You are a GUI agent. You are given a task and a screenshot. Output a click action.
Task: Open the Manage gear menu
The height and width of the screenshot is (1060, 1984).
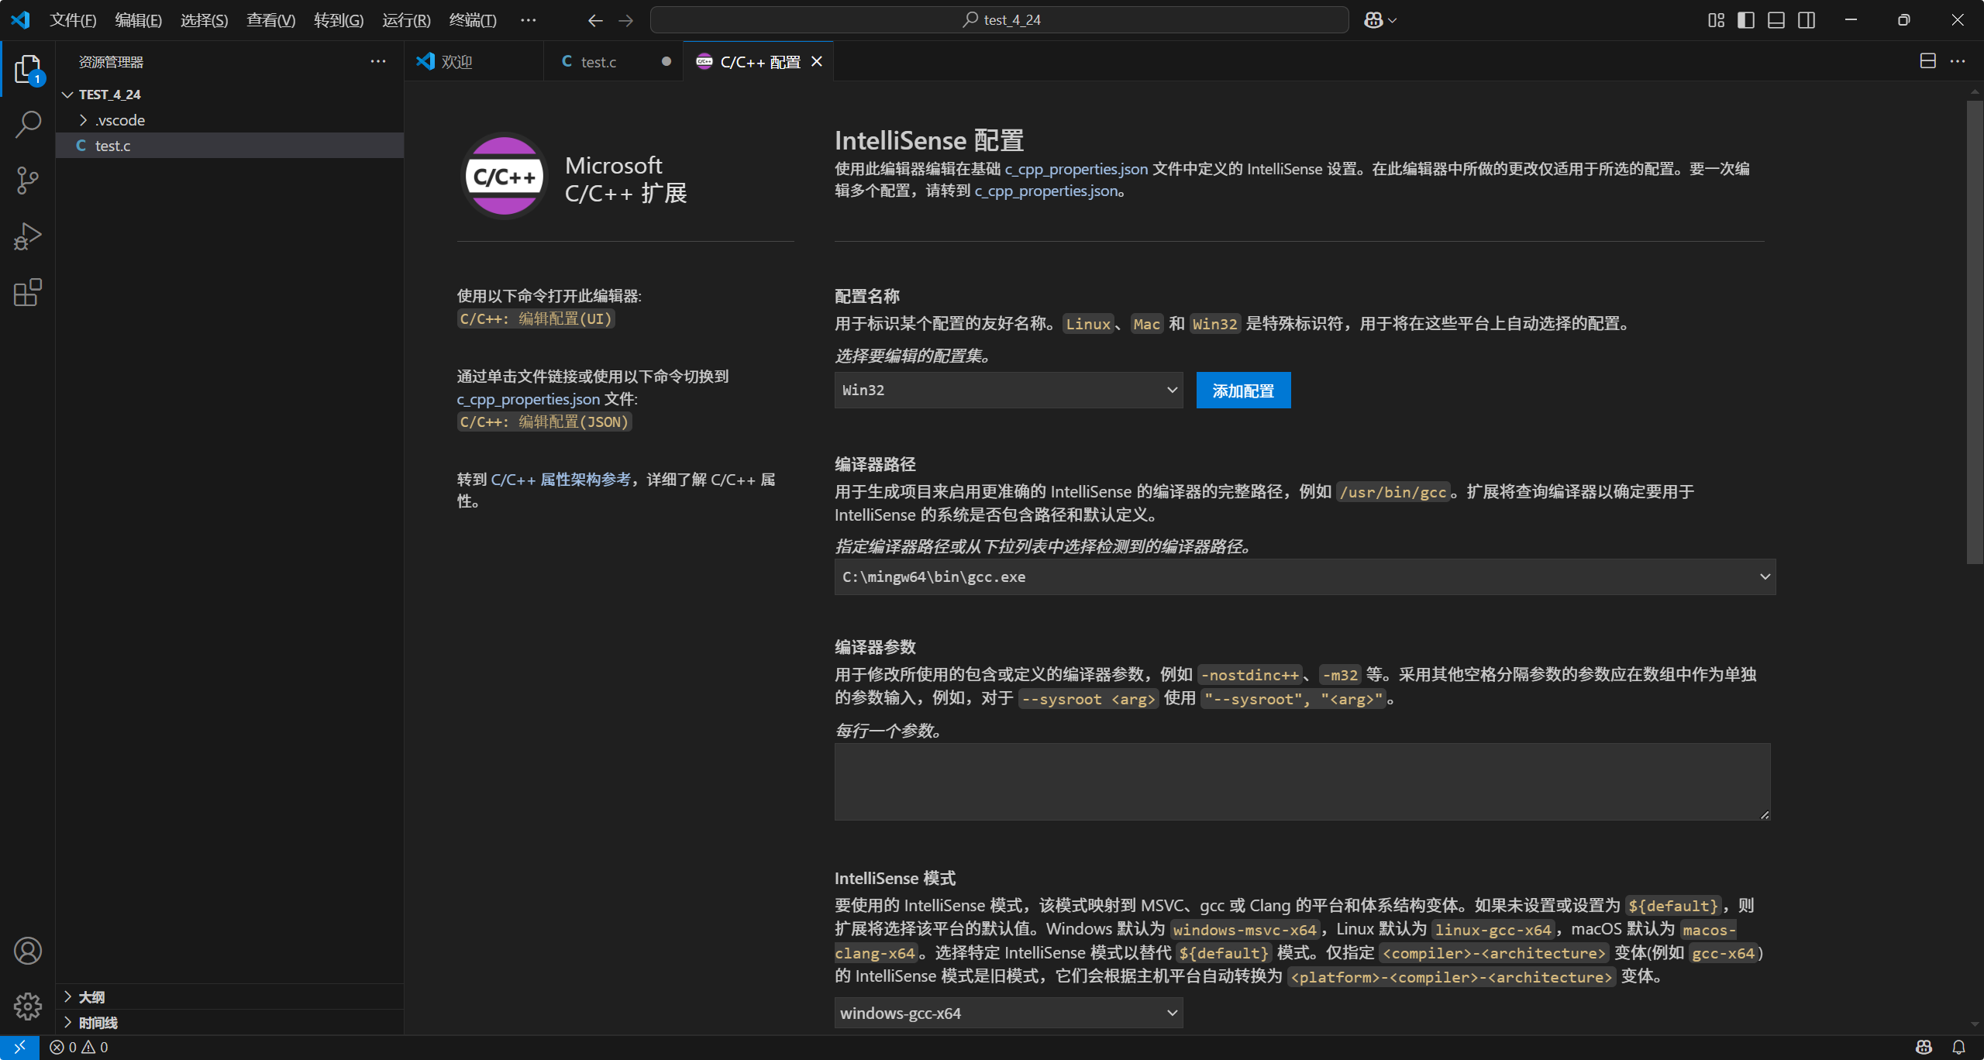[28, 1007]
